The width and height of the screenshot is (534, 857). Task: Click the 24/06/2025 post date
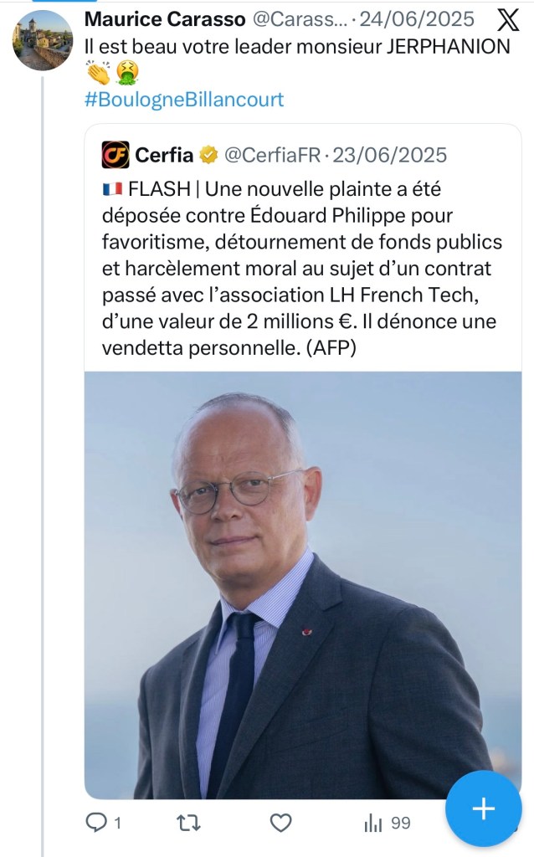[417, 19]
